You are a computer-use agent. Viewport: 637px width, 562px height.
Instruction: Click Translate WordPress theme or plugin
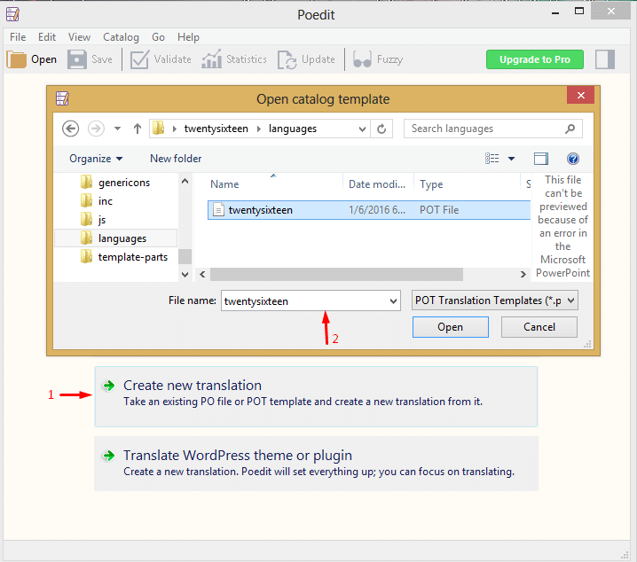coord(316,464)
